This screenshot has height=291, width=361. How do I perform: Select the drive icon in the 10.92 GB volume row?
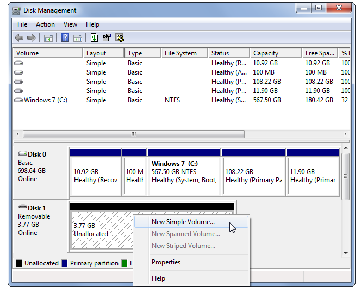coord(18,63)
